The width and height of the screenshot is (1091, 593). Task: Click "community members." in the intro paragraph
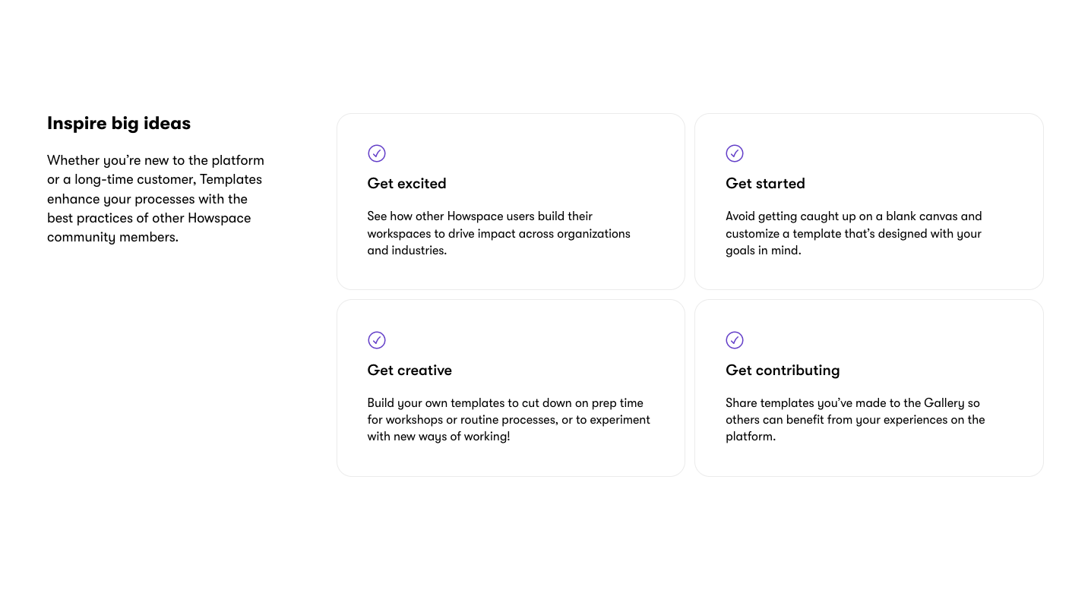(112, 238)
